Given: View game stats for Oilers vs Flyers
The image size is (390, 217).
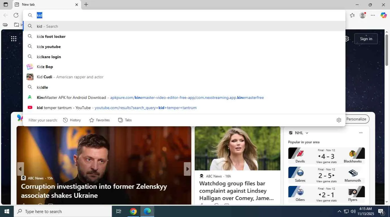Looking at the screenshot, I should point(326,201).
